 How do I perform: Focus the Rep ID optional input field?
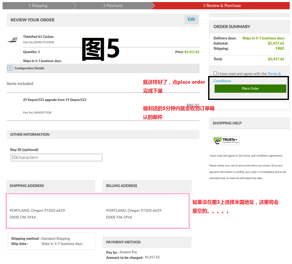point(56,157)
